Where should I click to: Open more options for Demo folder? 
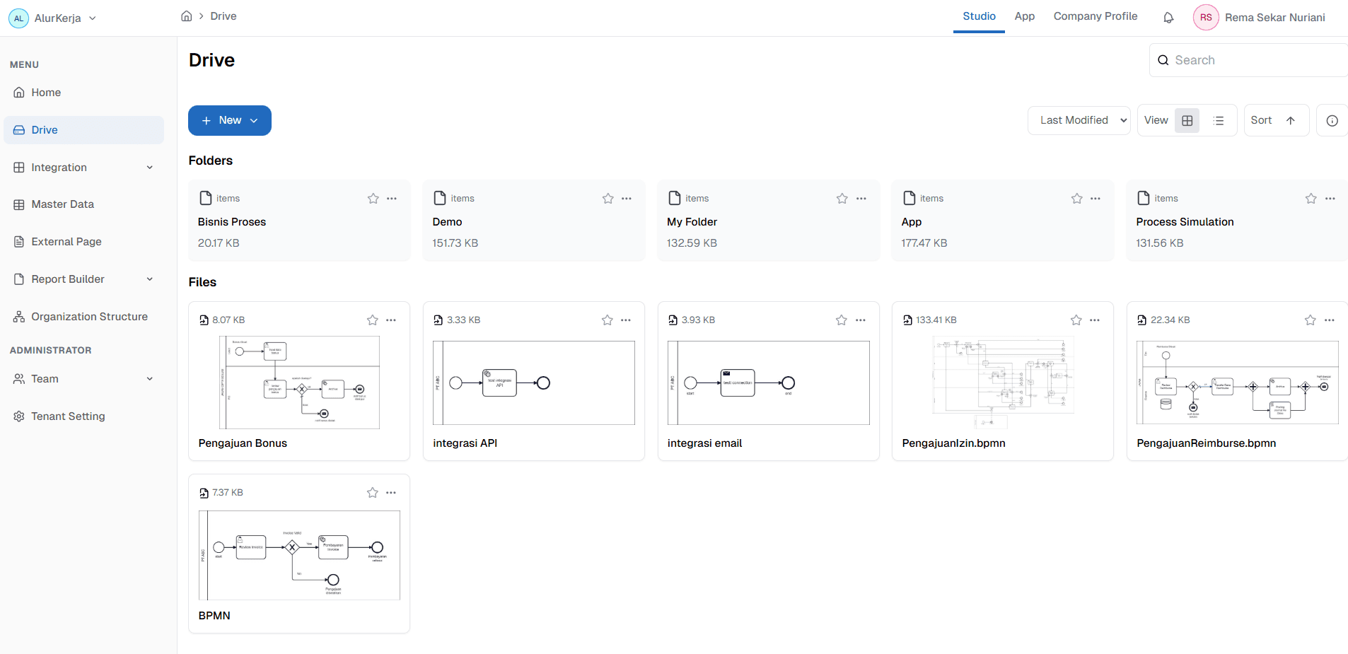pyautogui.click(x=627, y=199)
